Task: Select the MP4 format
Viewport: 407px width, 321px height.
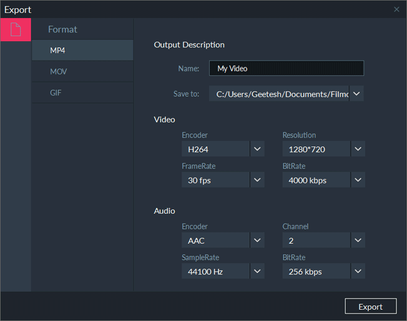Action: (x=82, y=50)
